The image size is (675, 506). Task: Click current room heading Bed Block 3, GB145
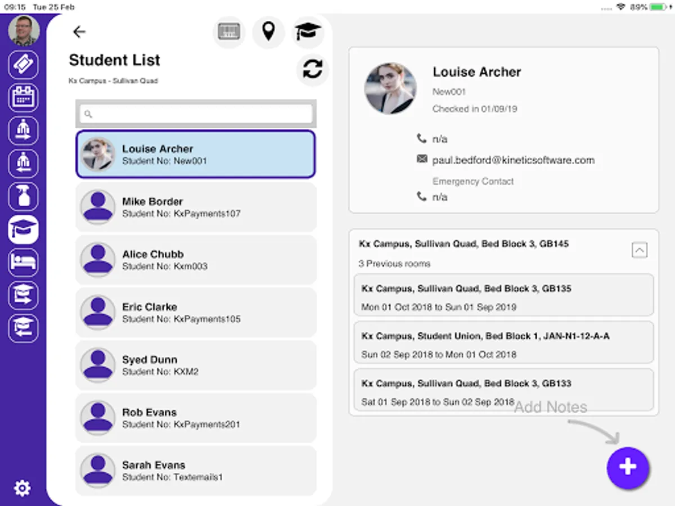tap(463, 244)
